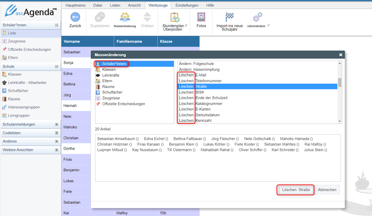Select Räume in the Massenänderung dialog
This screenshot has height=216, width=372.
tap(134, 87)
